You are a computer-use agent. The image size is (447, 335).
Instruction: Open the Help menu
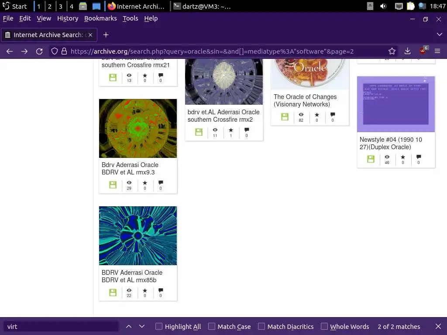click(151, 18)
